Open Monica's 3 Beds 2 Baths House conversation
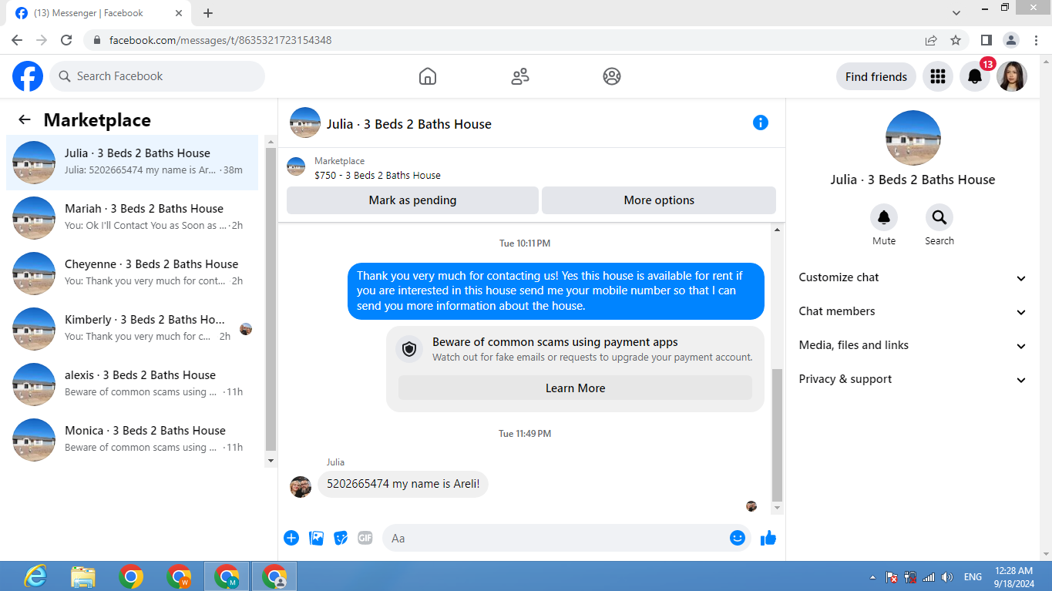 coord(132,440)
